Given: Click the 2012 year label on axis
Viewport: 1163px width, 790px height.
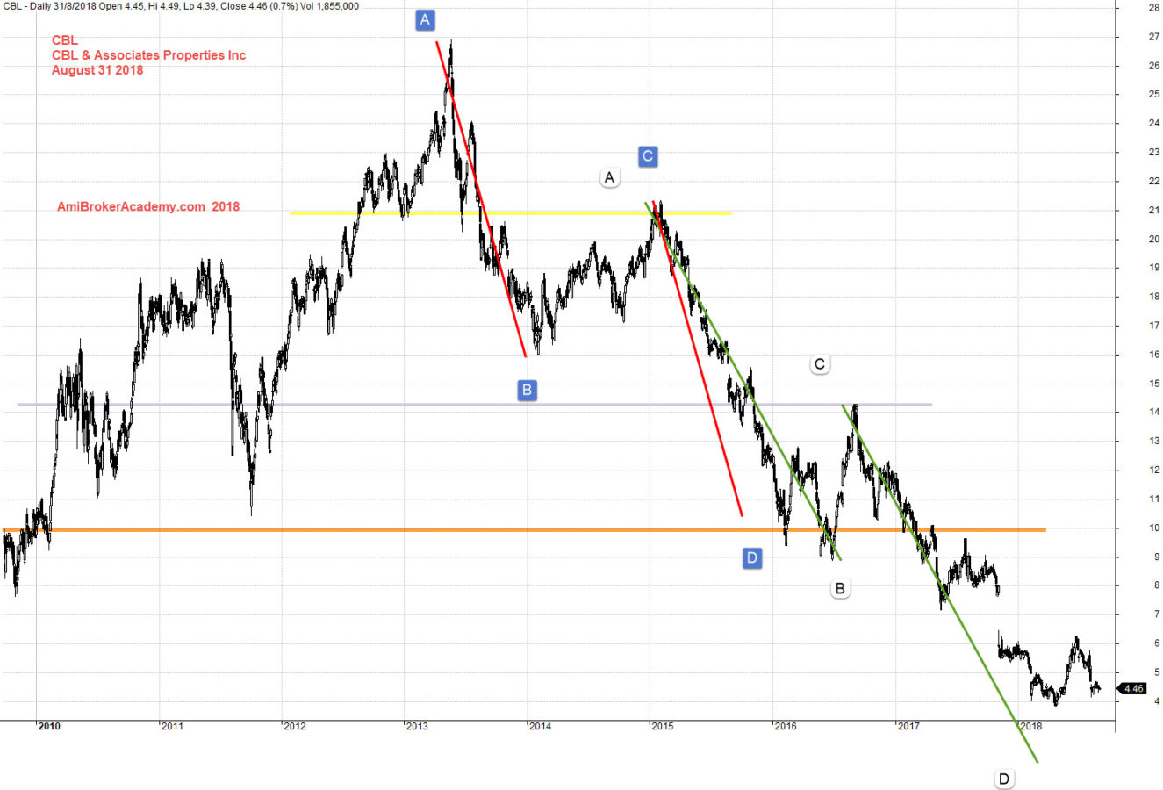Looking at the screenshot, I should click(295, 726).
